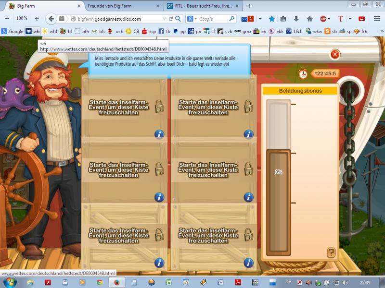Open the Google bookmark
Image resolution: width=385 pixels, height=288 pixels.
point(12,31)
